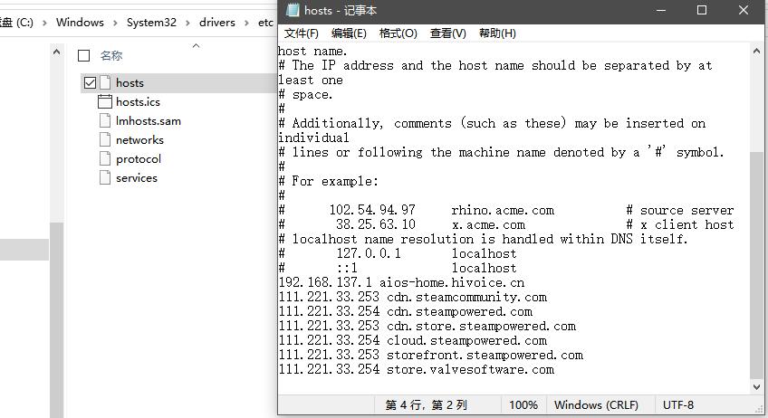Open the 编辑(E) menu in Notepad
This screenshot has height=418, width=768.
(349, 33)
